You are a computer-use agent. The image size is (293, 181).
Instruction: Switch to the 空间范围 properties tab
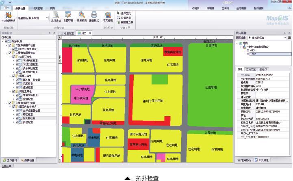[x=251, y=70]
